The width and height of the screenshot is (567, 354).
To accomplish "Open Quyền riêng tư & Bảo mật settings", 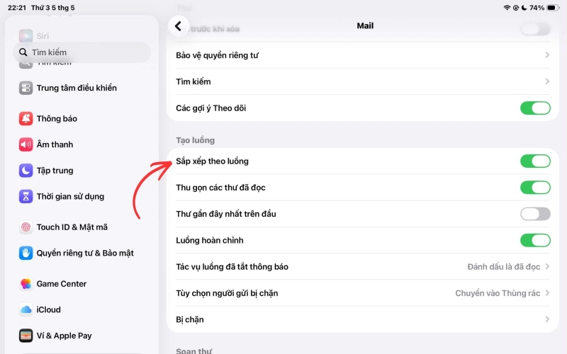I will [x=82, y=253].
